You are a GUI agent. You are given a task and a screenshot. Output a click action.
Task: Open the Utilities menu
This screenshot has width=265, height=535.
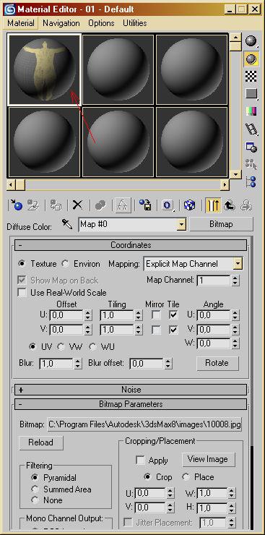pyautogui.click(x=135, y=23)
